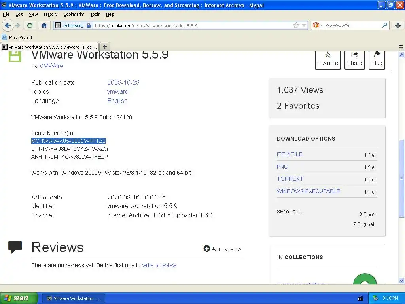Click the DuckDuckGo search input field

(x=352, y=26)
